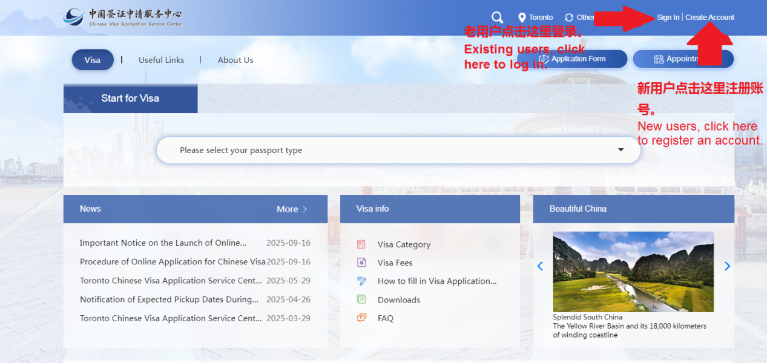The height and width of the screenshot is (363, 767).
Task: Open Procedure of Online Application for Chinese Visa
Action: click(173, 261)
